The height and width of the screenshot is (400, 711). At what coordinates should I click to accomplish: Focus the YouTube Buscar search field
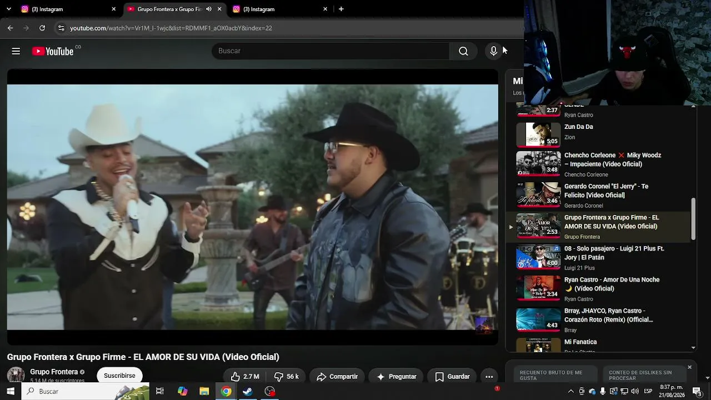(x=331, y=51)
